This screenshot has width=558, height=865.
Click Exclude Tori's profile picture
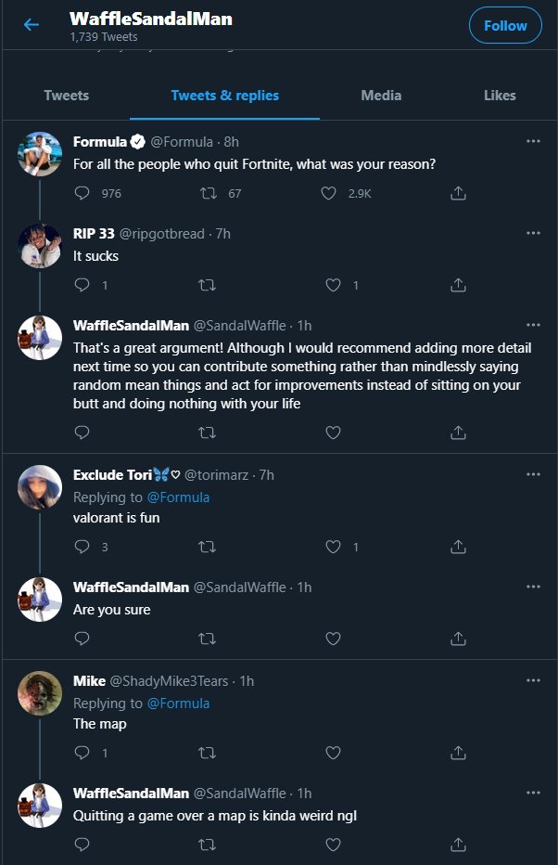pos(40,487)
